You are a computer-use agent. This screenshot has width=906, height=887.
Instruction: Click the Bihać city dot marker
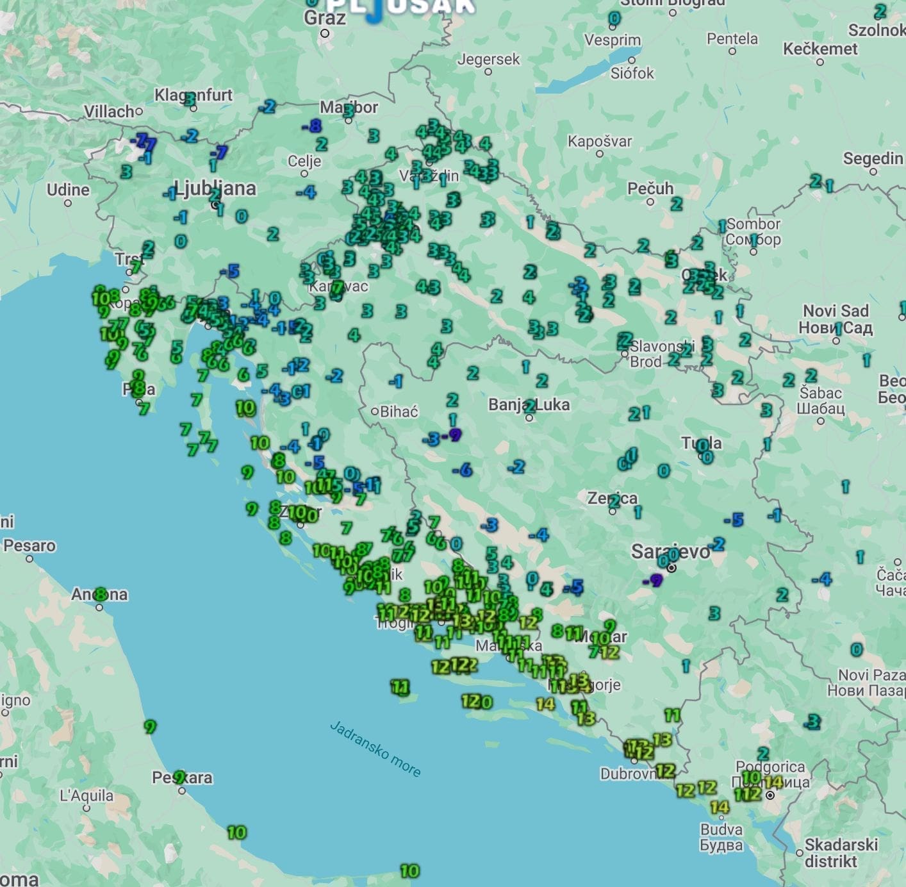[375, 411]
